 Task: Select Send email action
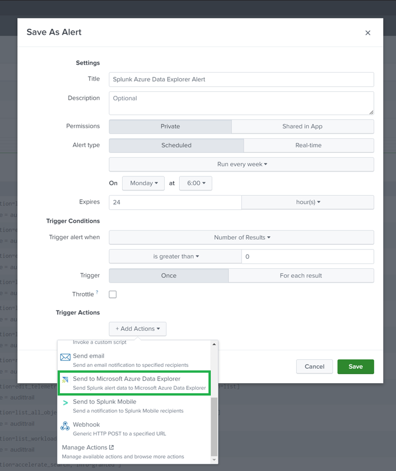pos(134,360)
